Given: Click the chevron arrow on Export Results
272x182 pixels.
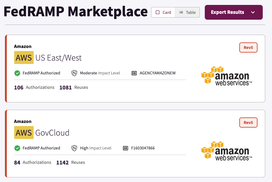Looking at the screenshot, I should point(253,12).
